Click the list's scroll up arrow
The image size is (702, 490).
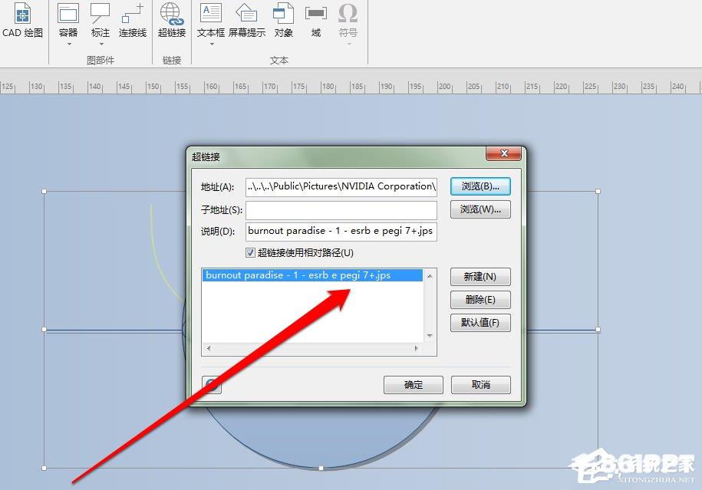430,276
